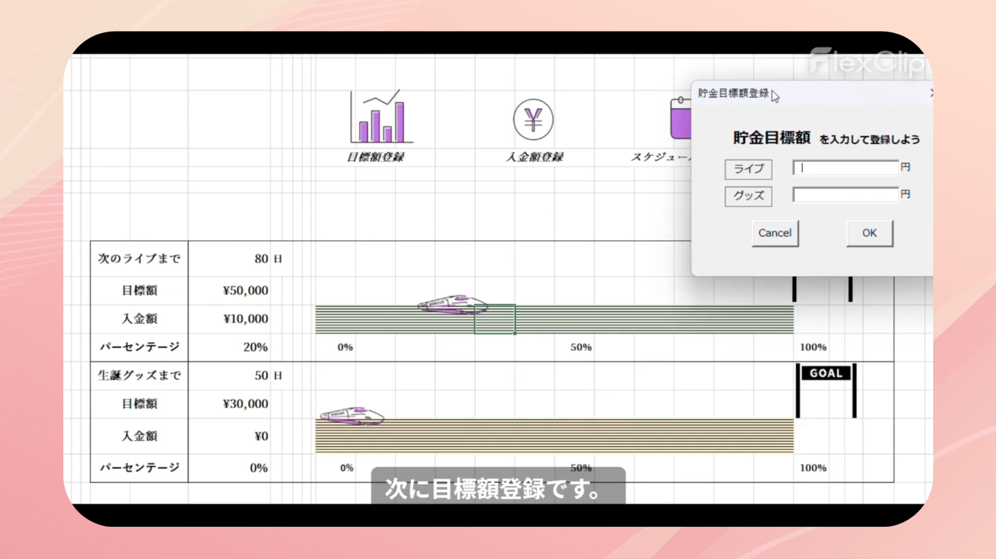Screen dimensions: 996x559
Task: Close the 貯金目標額登録 dialog
Action: point(931,93)
